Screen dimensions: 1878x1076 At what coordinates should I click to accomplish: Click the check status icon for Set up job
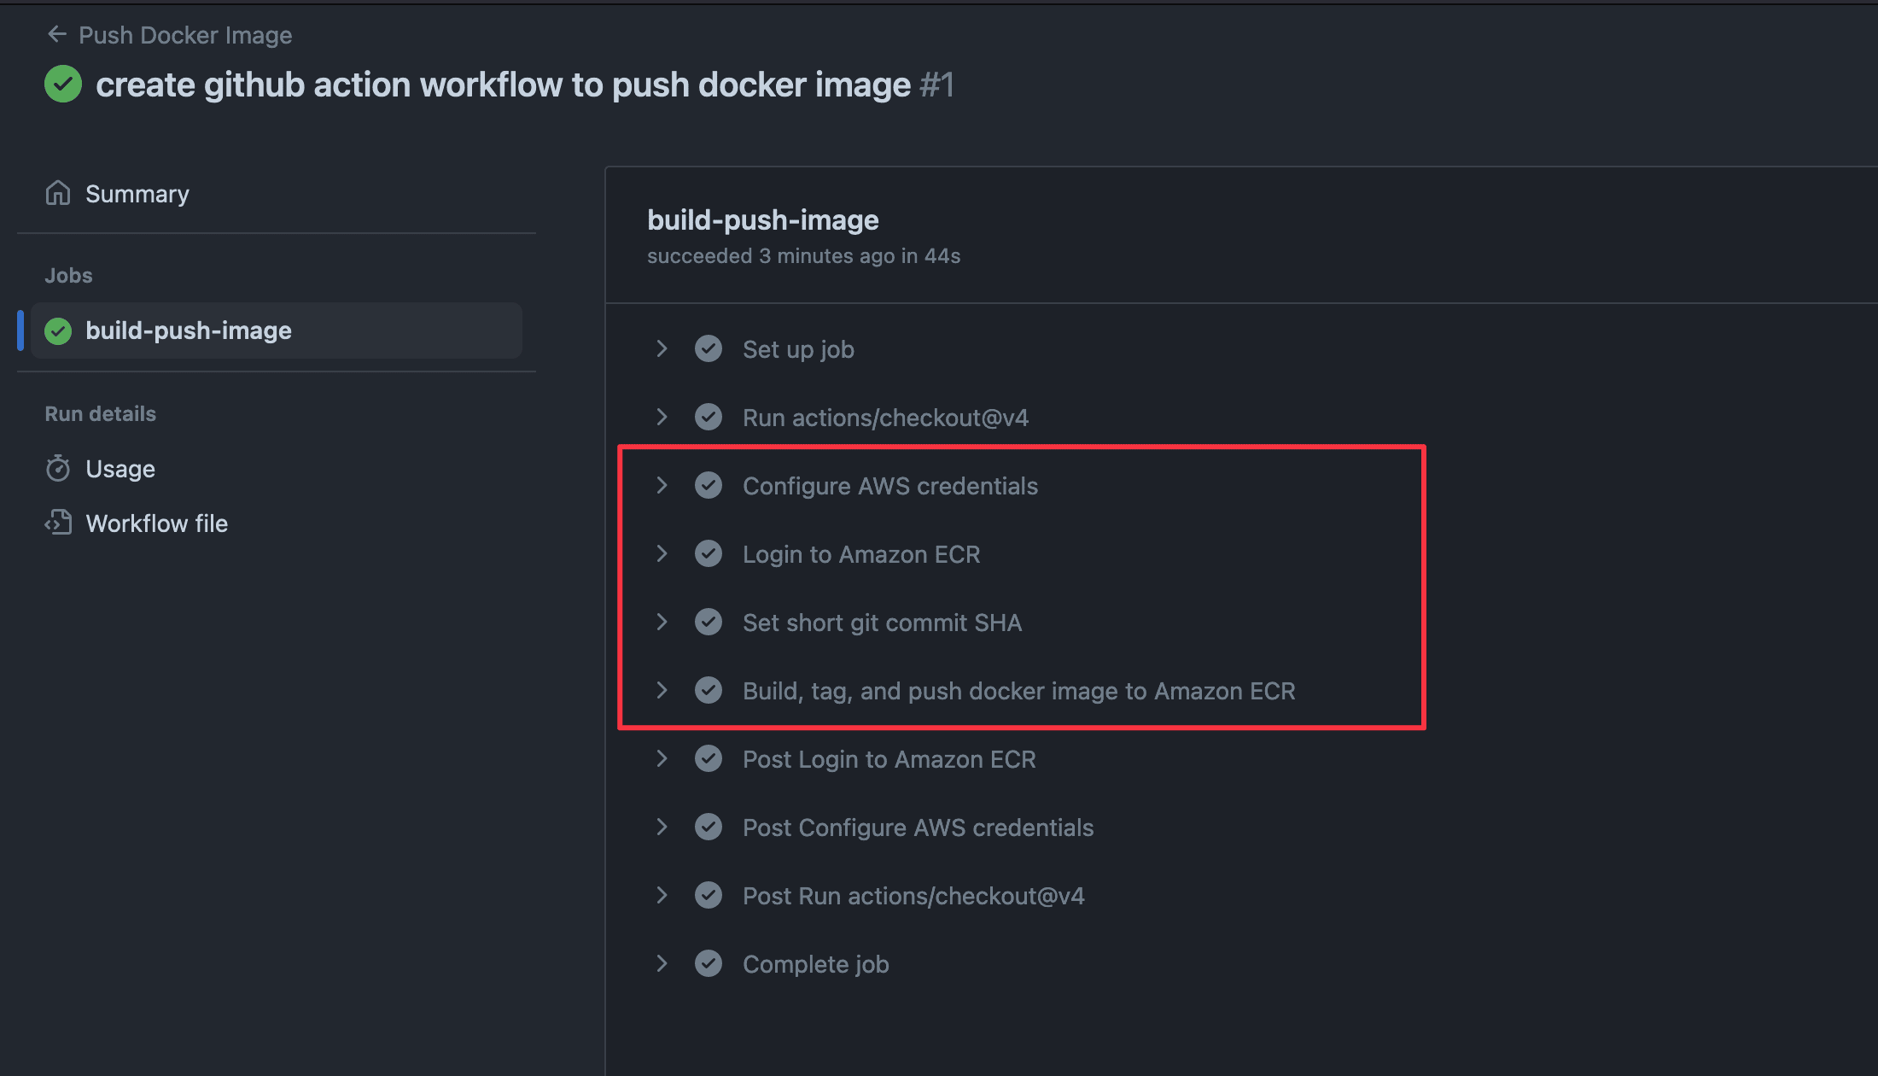tap(709, 348)
